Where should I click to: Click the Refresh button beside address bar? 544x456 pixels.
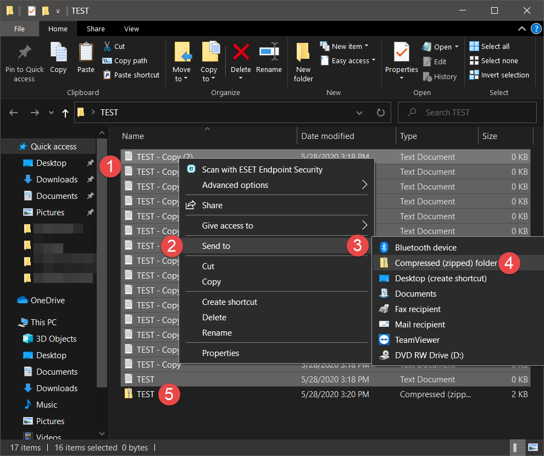point(381,113)
